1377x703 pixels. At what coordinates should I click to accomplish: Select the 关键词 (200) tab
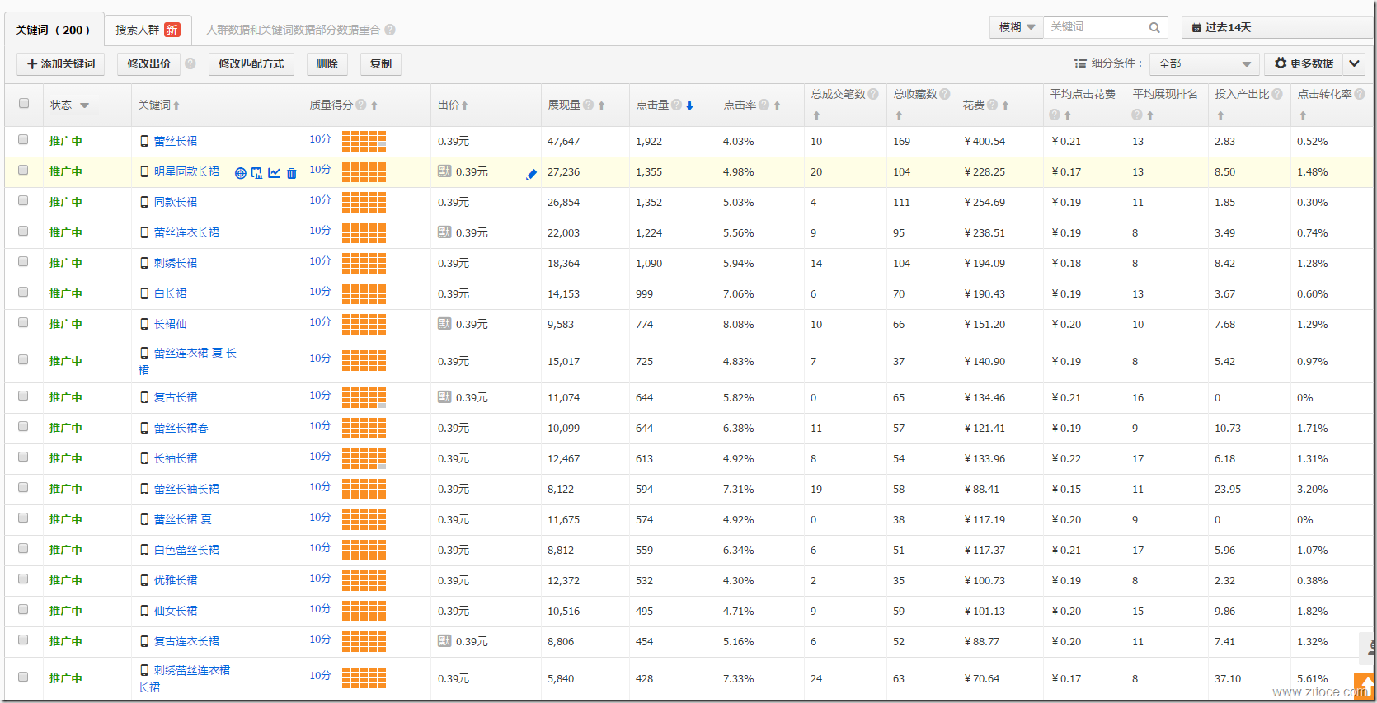53,30
